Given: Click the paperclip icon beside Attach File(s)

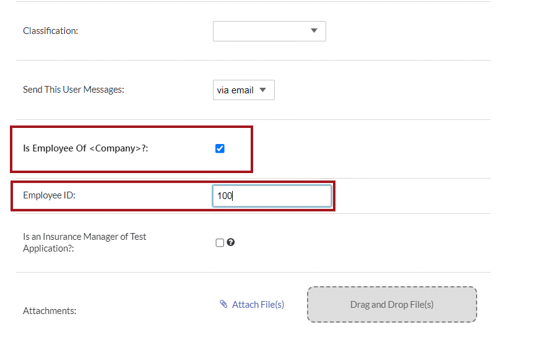Looking at the screenshot, I should point(223,304).
